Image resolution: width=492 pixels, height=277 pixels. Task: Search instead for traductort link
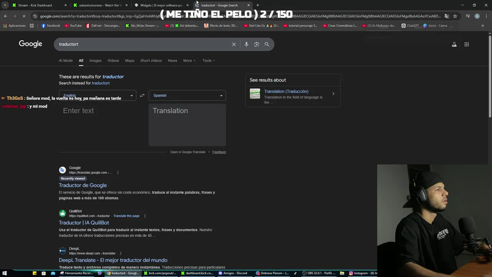(x=101, y=83)
